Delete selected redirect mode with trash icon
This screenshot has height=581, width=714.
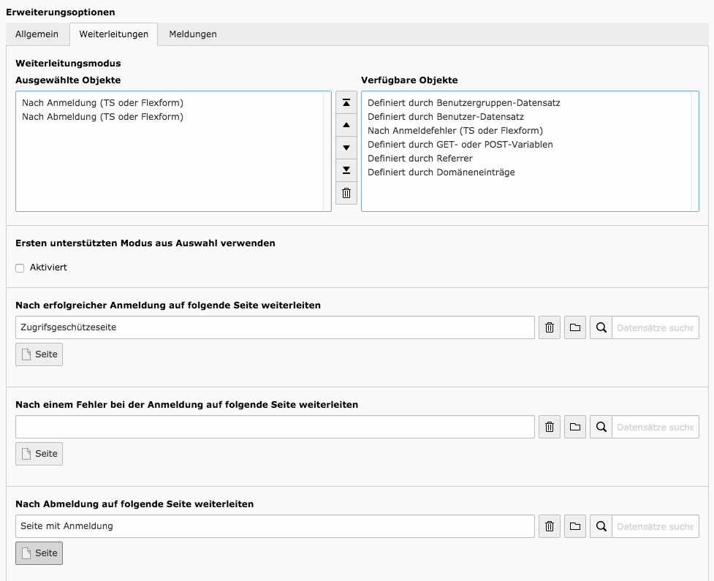click(x=346, y=194)
